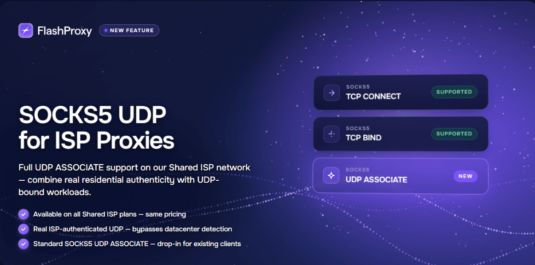Click the Real ISP-authenticated UDP bullet text
The width and height of the screenshot is (535, 265).
133,229
